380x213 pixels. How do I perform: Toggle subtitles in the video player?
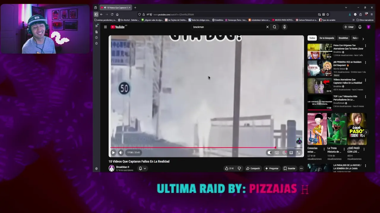pos(277,153)
